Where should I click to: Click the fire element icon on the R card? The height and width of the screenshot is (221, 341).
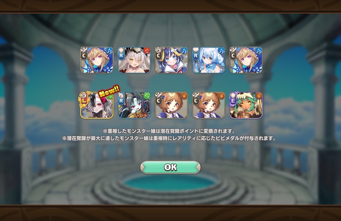pos(147,51)
